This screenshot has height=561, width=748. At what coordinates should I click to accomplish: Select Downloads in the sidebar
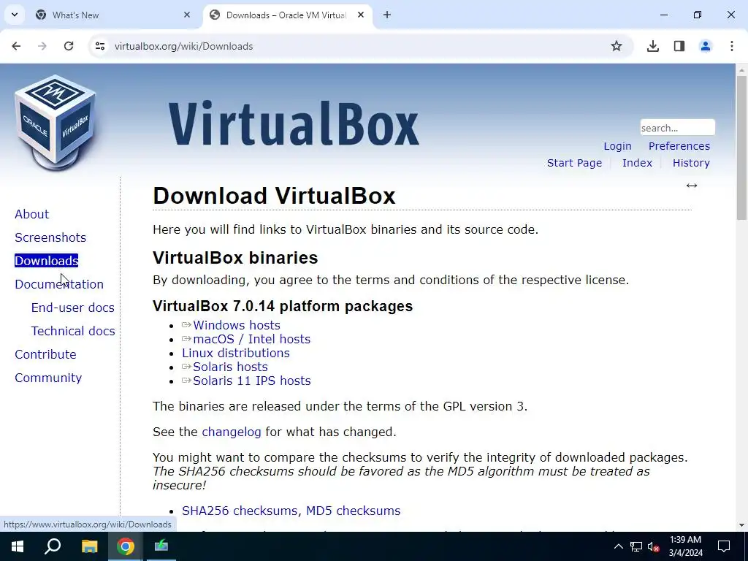pyautogui.click(x=46, y=261)
